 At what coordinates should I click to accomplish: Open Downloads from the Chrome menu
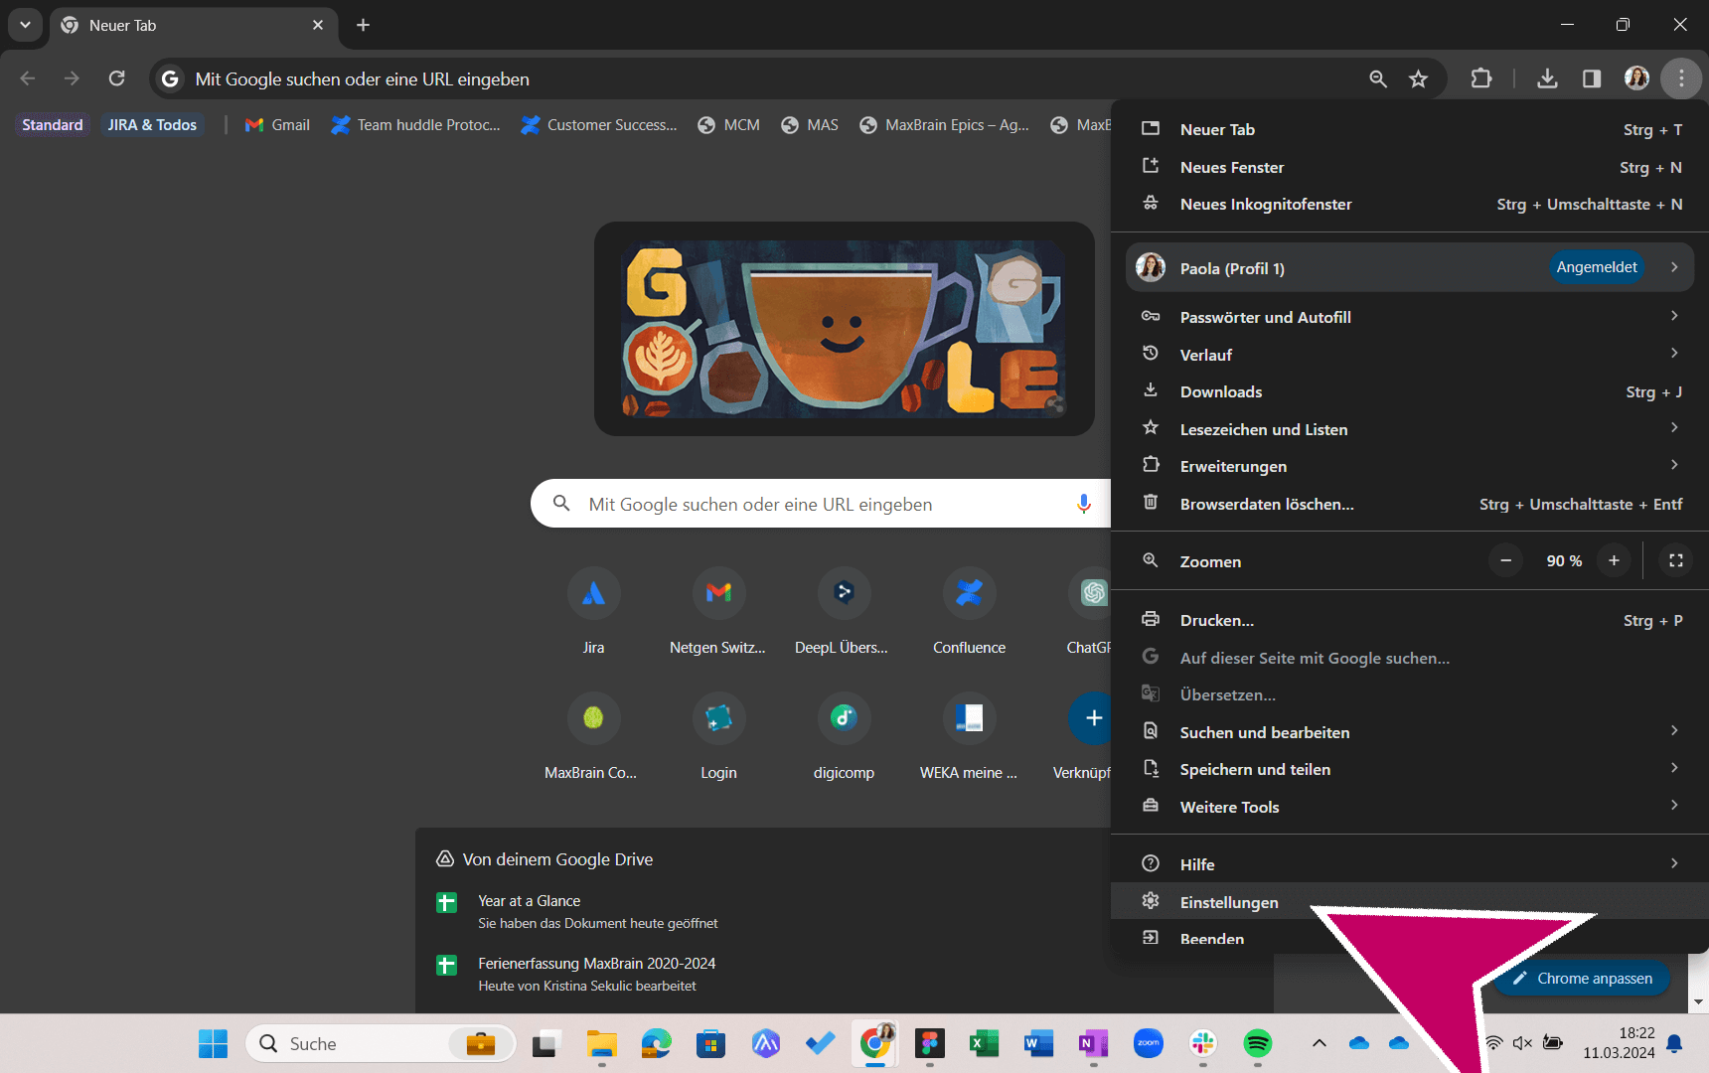pos(1410,391)
